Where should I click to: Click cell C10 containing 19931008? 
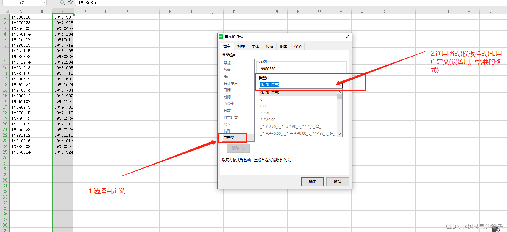coord(63,68)
